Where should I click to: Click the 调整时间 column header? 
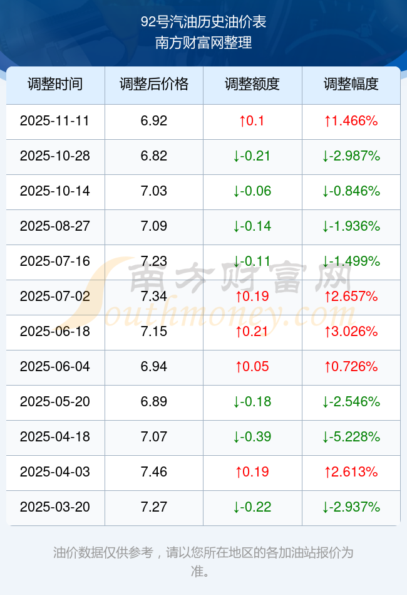coord(55,85)
